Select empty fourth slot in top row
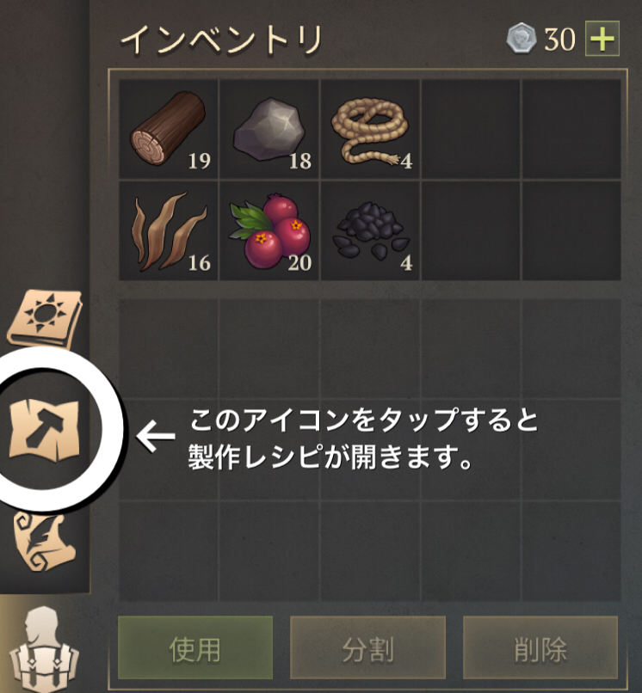The height and width of the screenshot is (693, 642). (x=471, y=129)
